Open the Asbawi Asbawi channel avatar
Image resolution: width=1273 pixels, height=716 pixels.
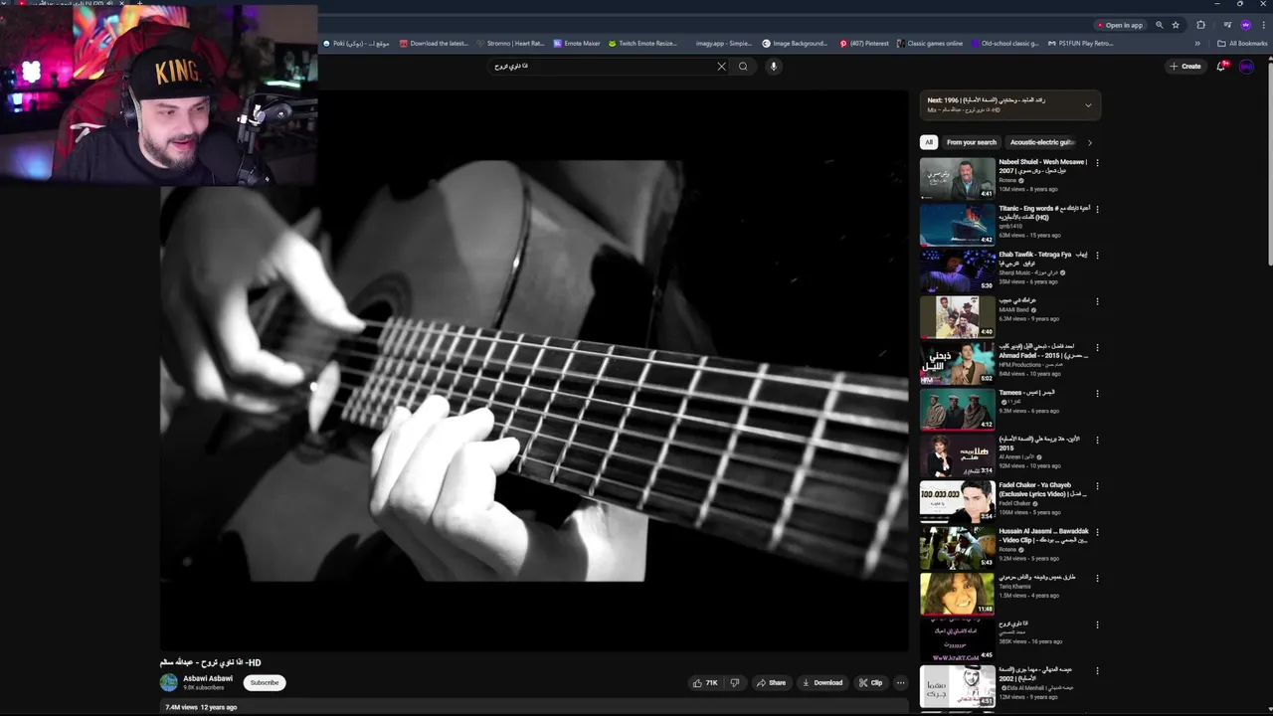tap(169, 682)
